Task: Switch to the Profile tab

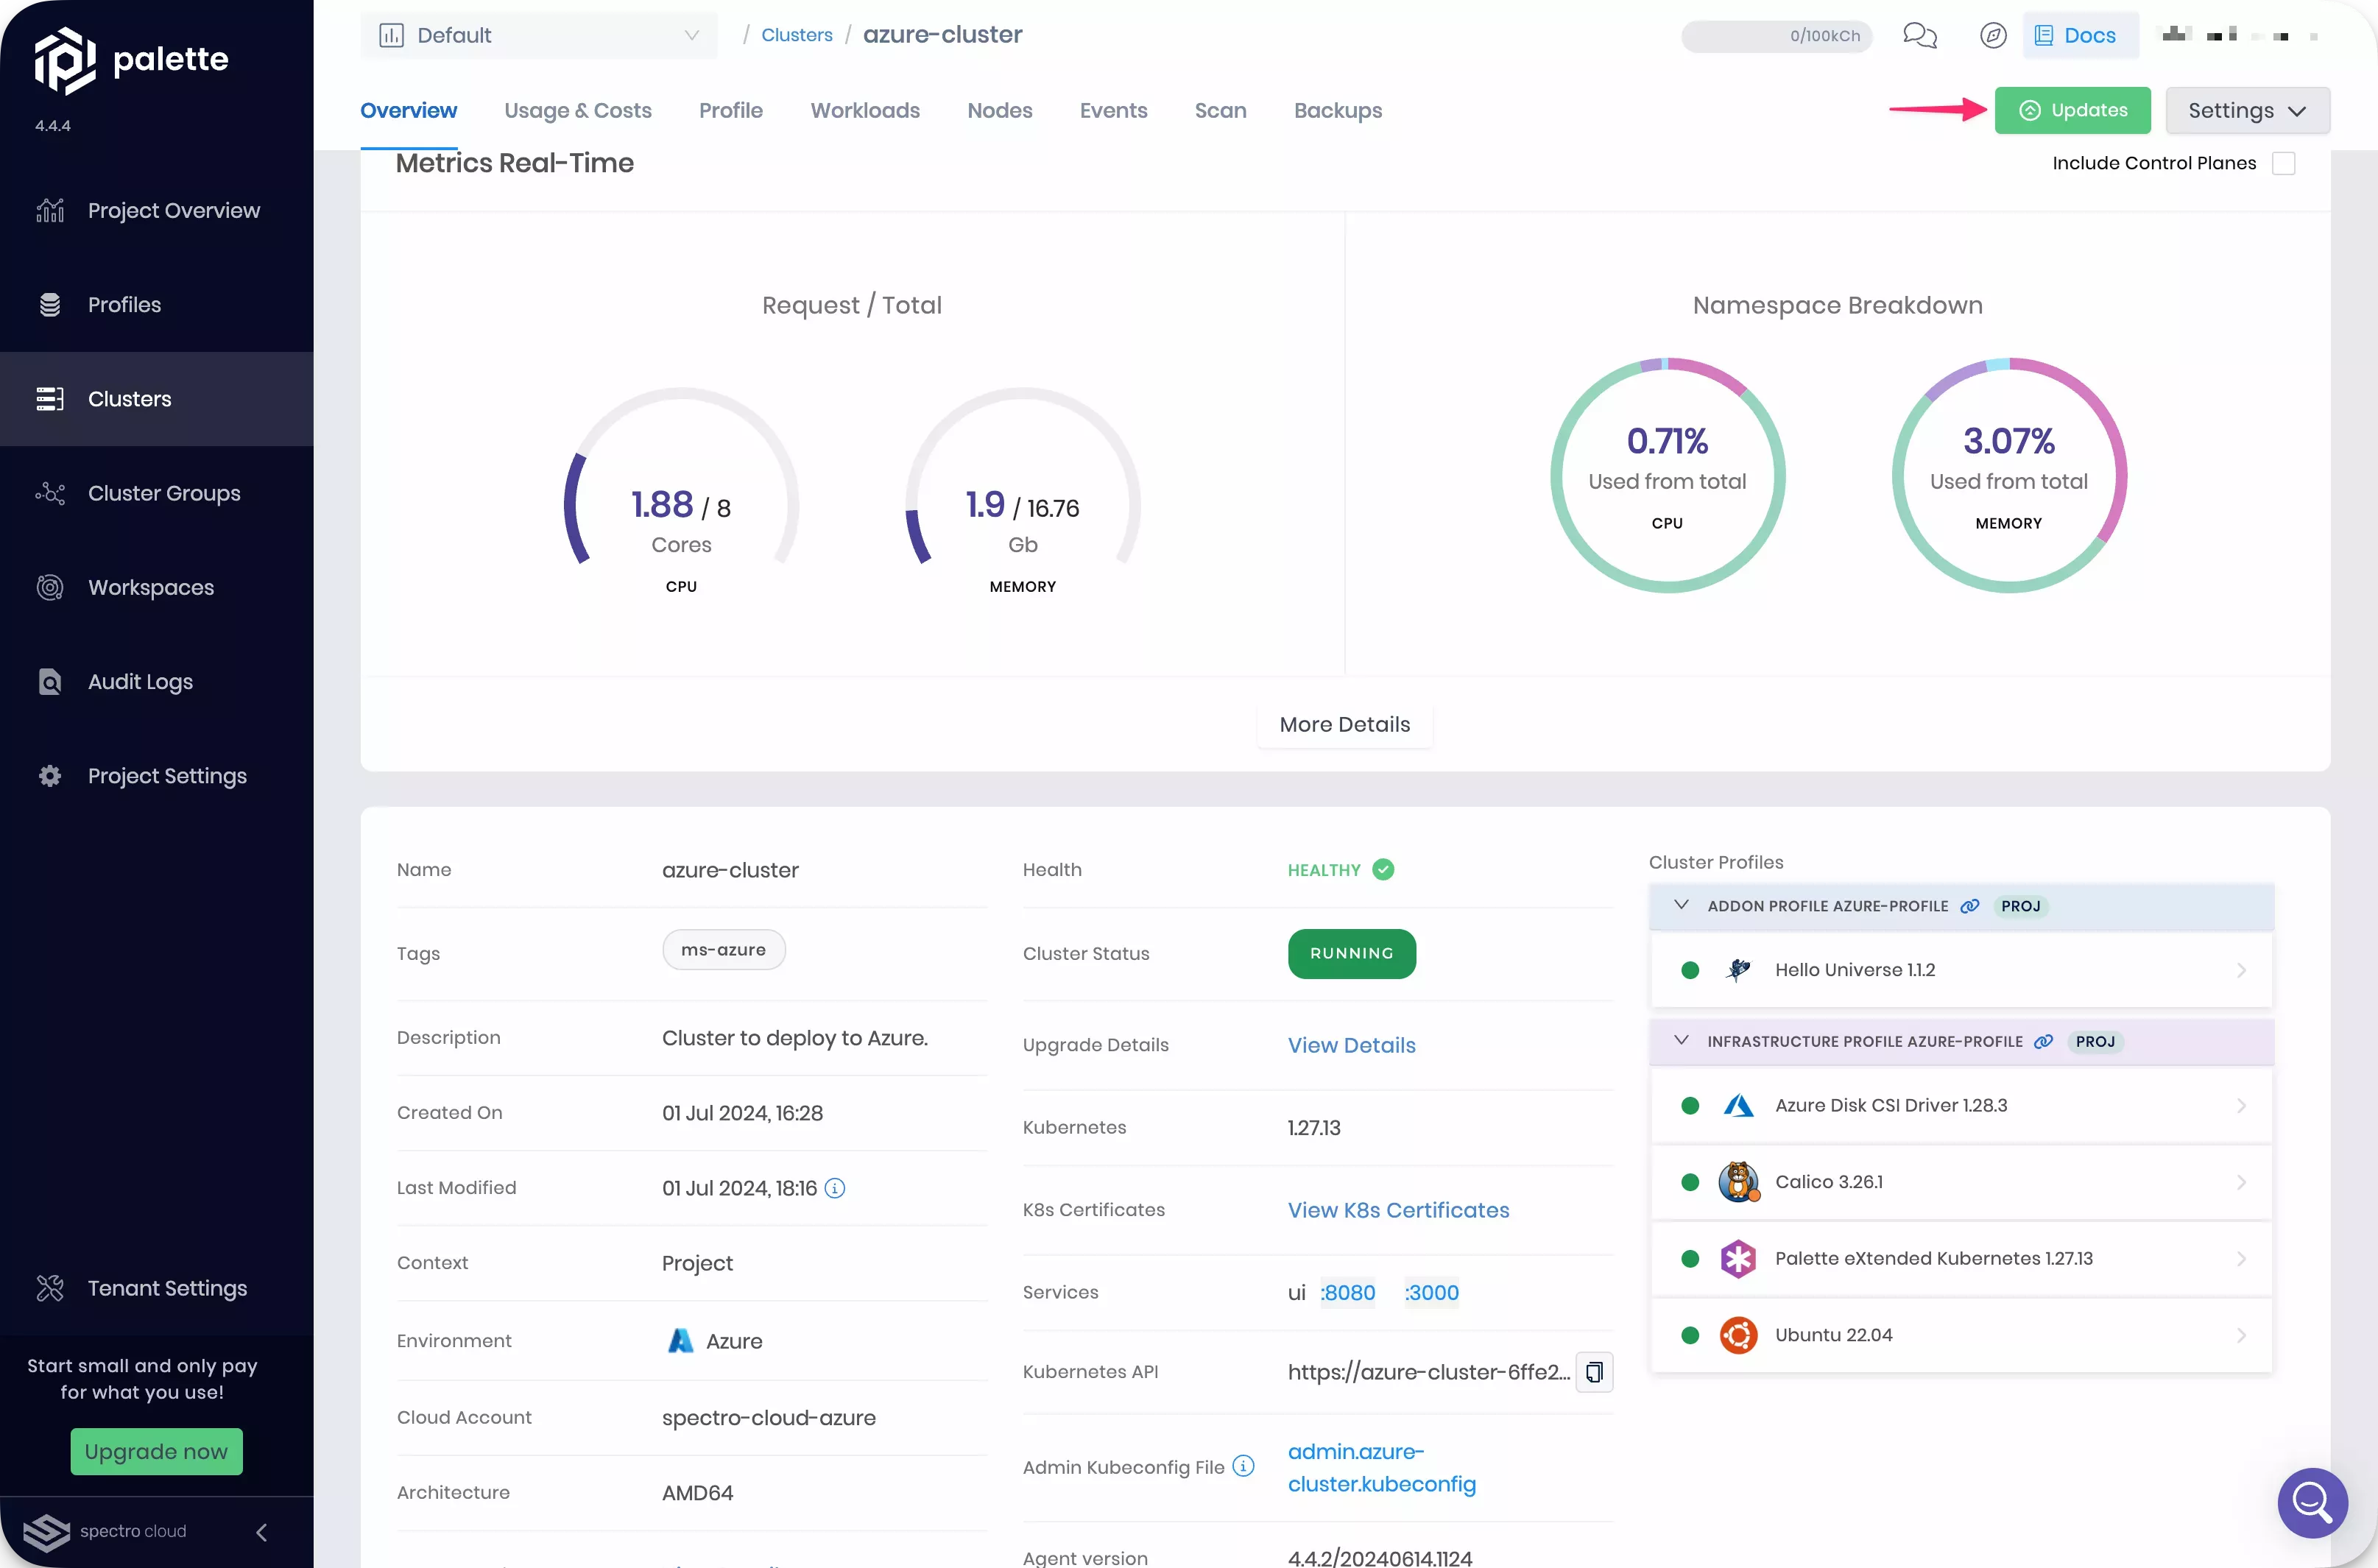Action: point(731,111)
